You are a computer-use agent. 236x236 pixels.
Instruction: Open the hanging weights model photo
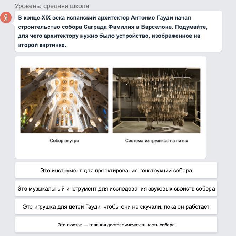pyautogui.click(x=157, y=100)
